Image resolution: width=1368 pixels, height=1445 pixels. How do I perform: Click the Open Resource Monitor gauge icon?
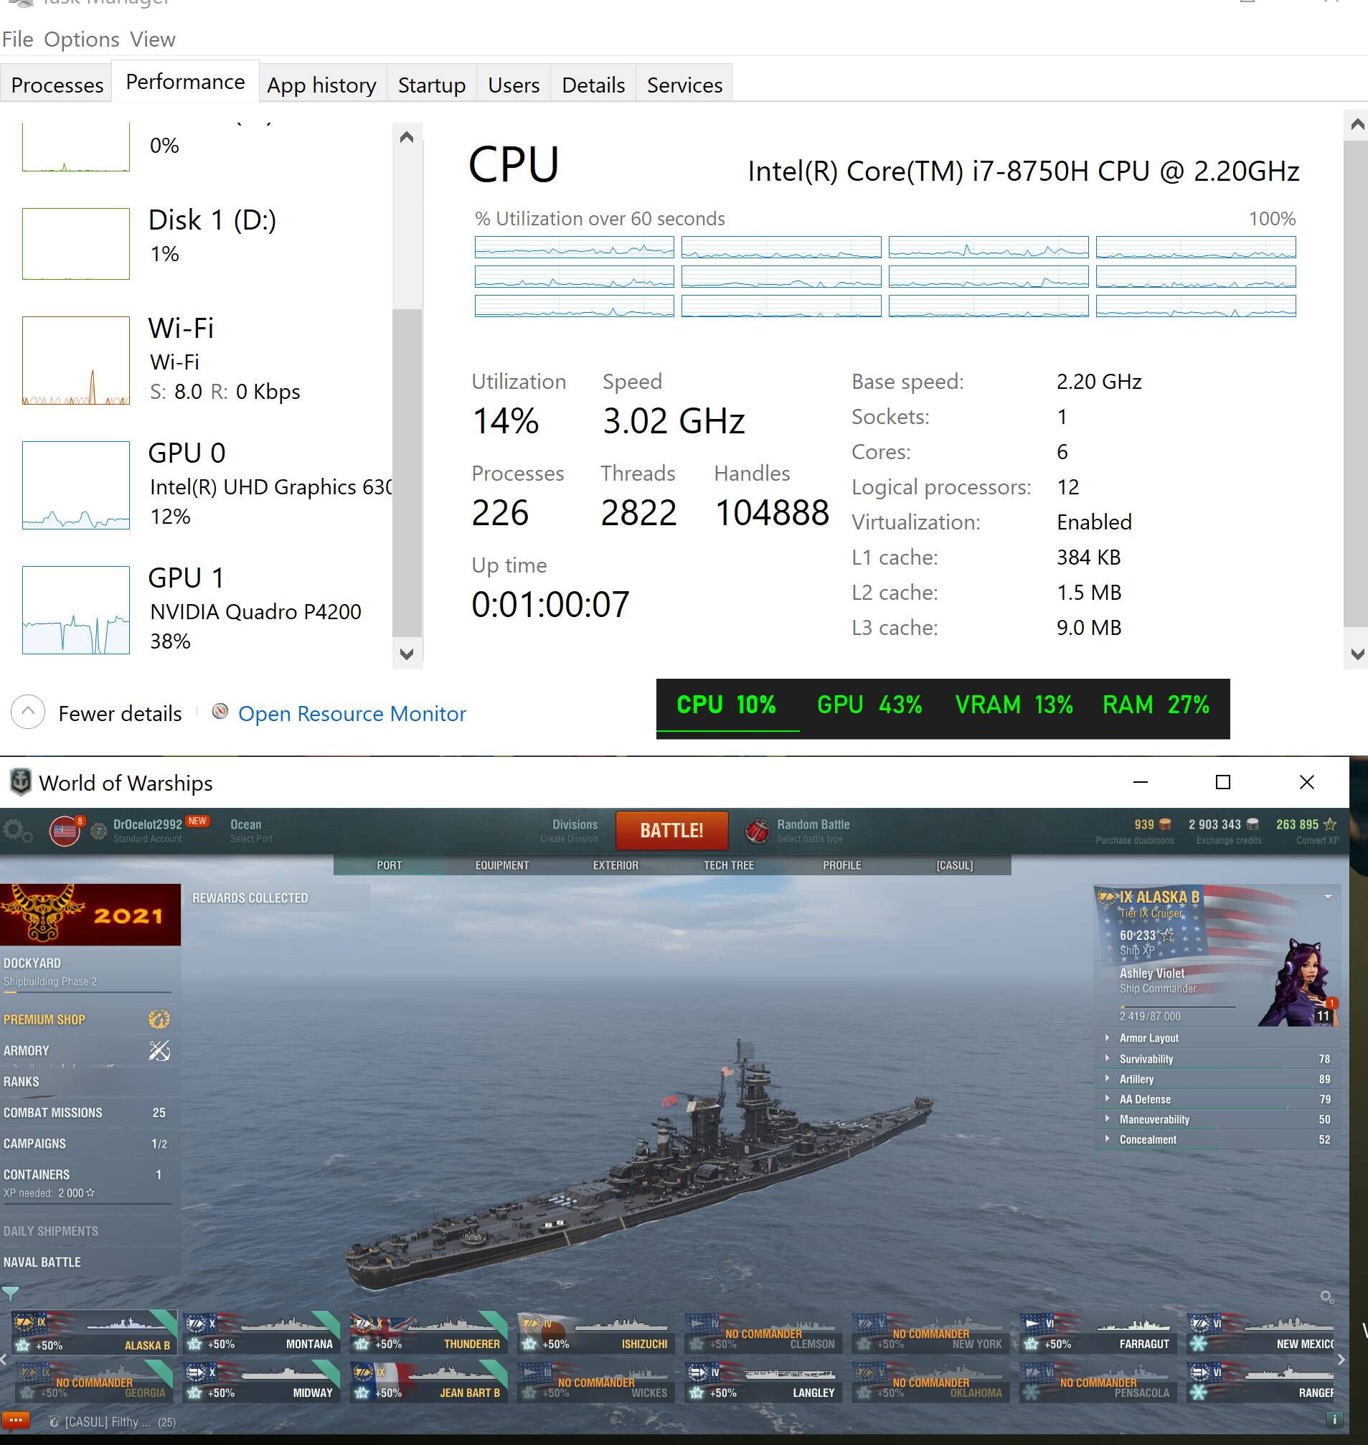pos(220,711)
